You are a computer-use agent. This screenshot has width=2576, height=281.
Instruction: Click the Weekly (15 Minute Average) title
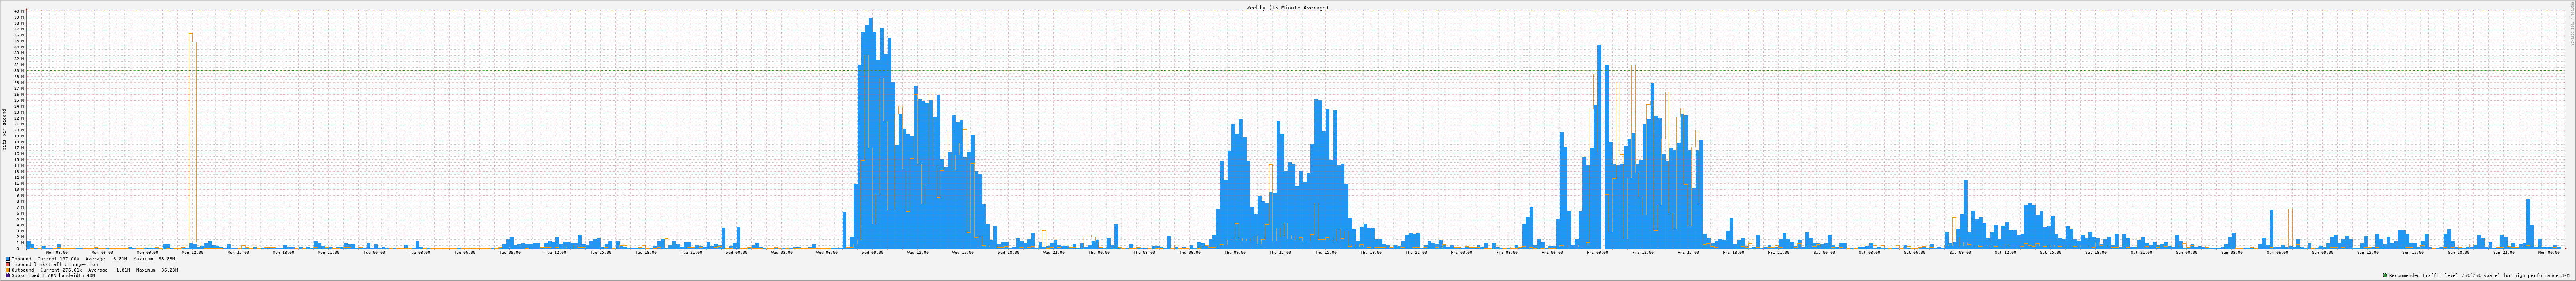coord(1287,7)
